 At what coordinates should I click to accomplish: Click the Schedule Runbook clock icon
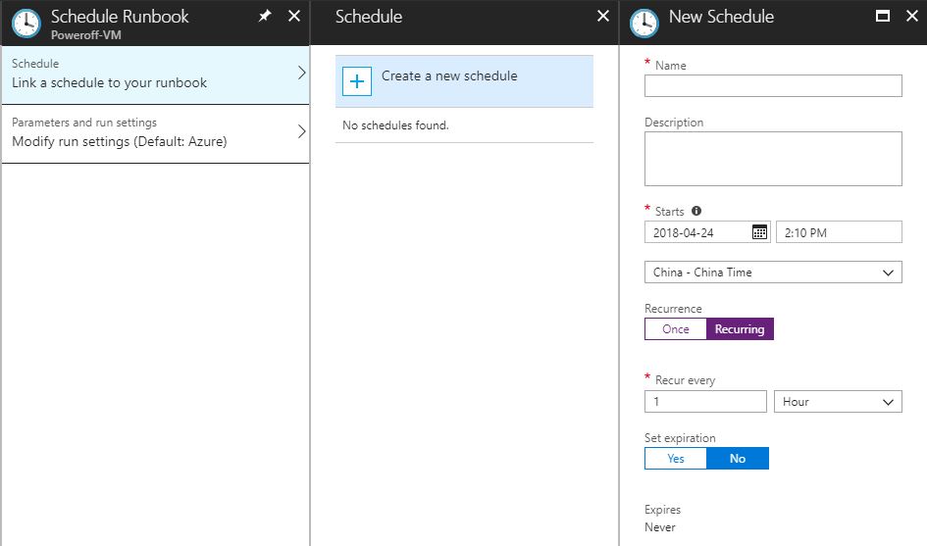pyautogui.click(x=26, y=24)
